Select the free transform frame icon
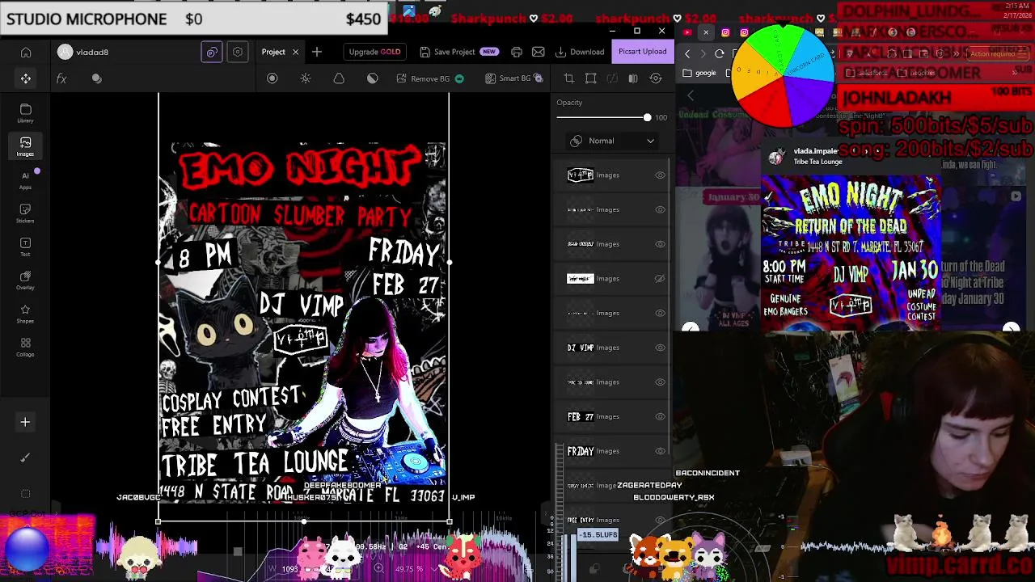This screenshot has width=1035, height=582. click(591, 78)
